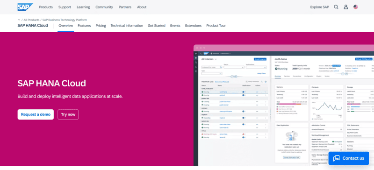Follow the SAP Business Technology Platform breadcrumb

(x=65, y=20)
